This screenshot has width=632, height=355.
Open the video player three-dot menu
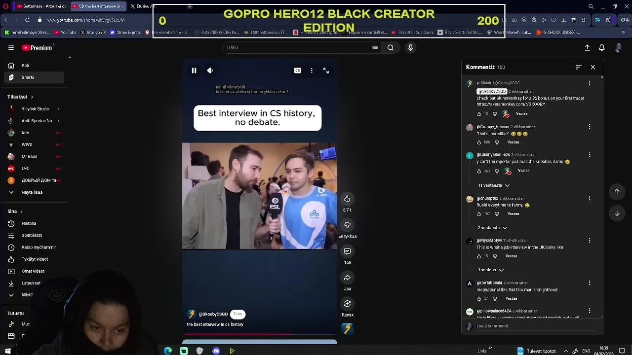pyautogui.click(x=312, y=71)
